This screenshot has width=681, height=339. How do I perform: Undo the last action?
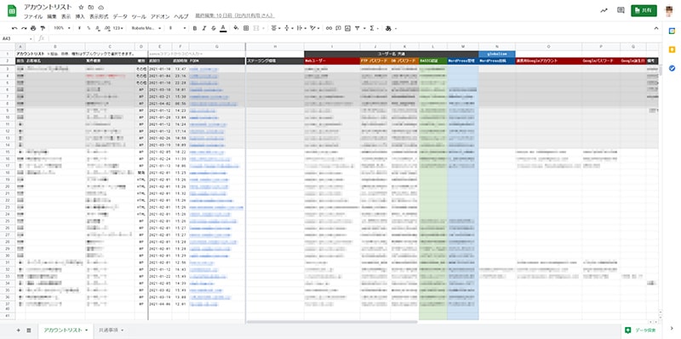[x=14, y=28]
